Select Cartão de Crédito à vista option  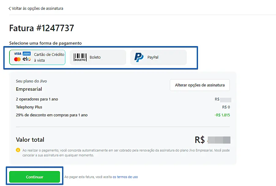37,57
